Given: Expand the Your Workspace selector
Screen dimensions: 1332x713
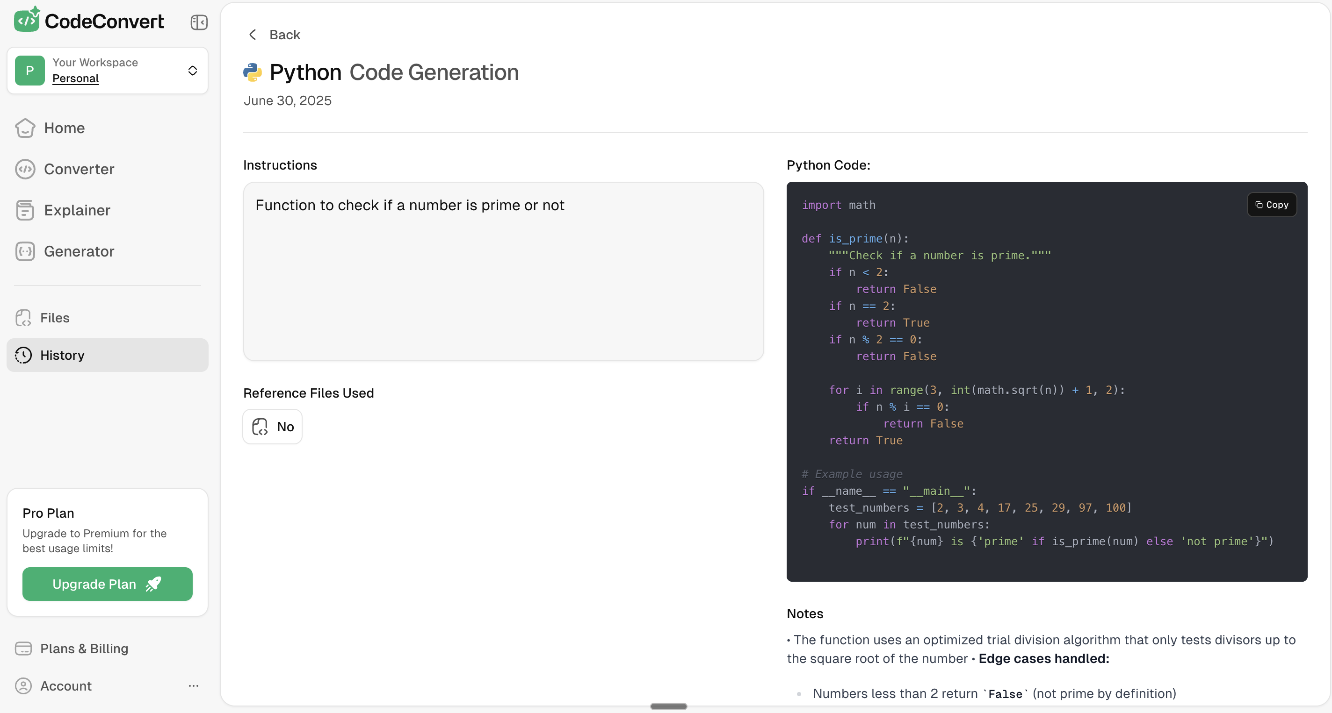Looking at the screenshot, I should tap(192, 71).
